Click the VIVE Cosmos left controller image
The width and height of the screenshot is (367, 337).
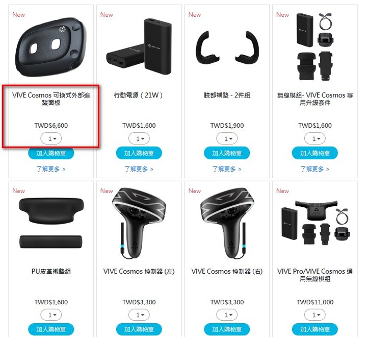coord(139,223)
